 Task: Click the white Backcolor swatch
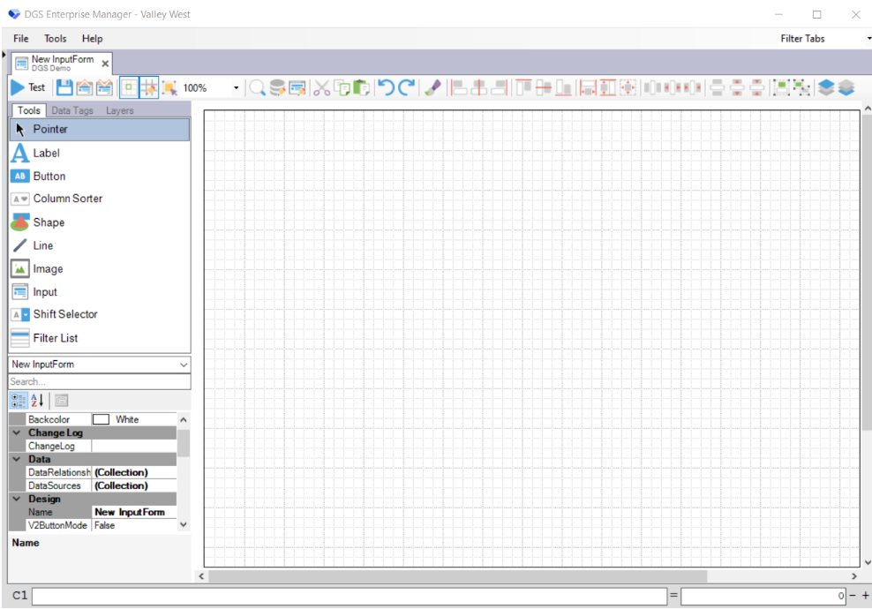101,418
